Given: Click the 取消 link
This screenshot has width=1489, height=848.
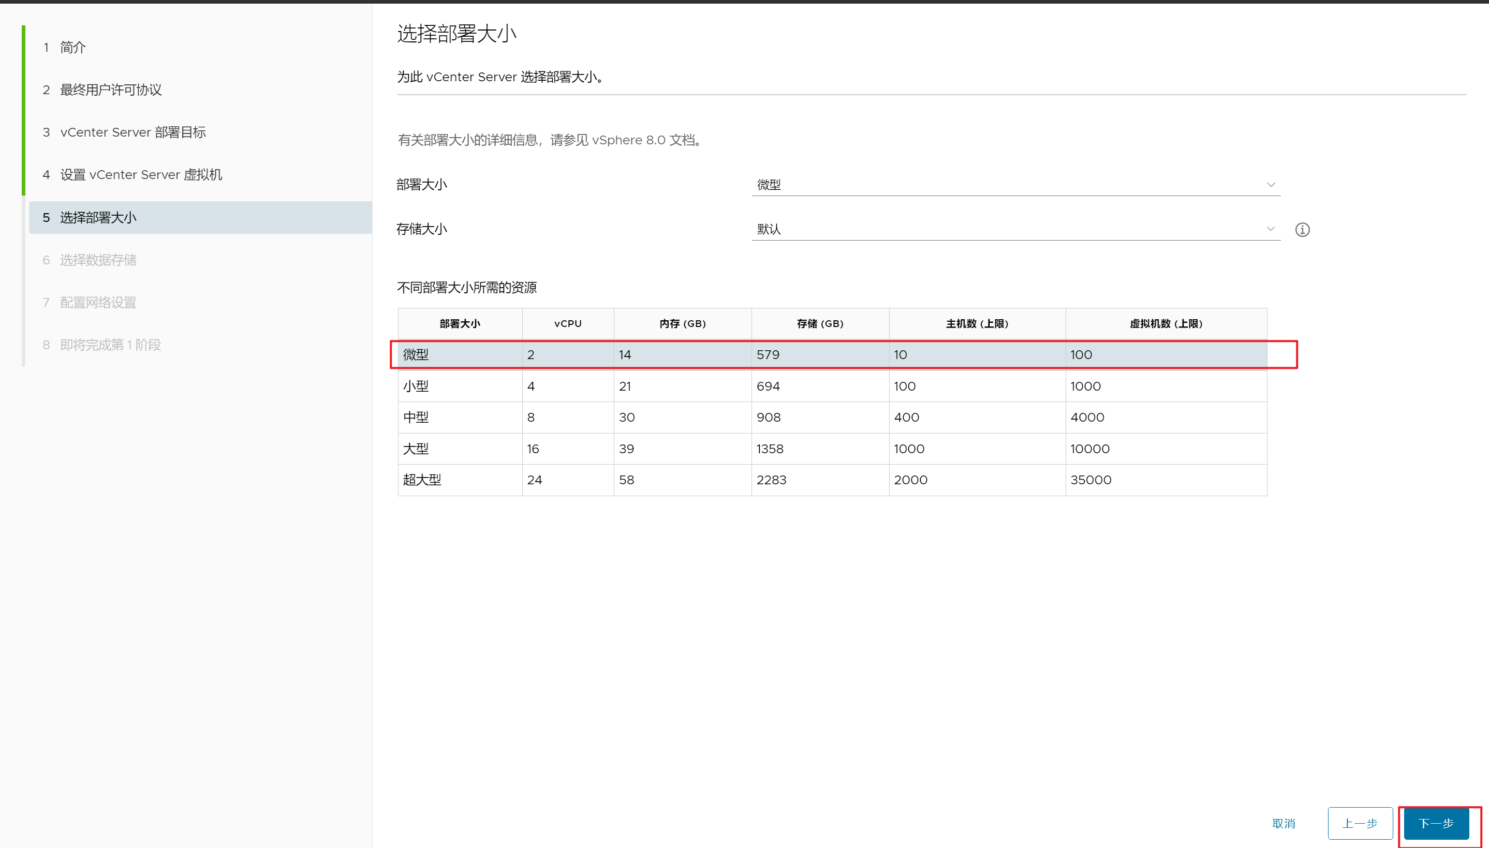Looking at the screenshot, I should pyautogui.click(x=1284, y=823).
